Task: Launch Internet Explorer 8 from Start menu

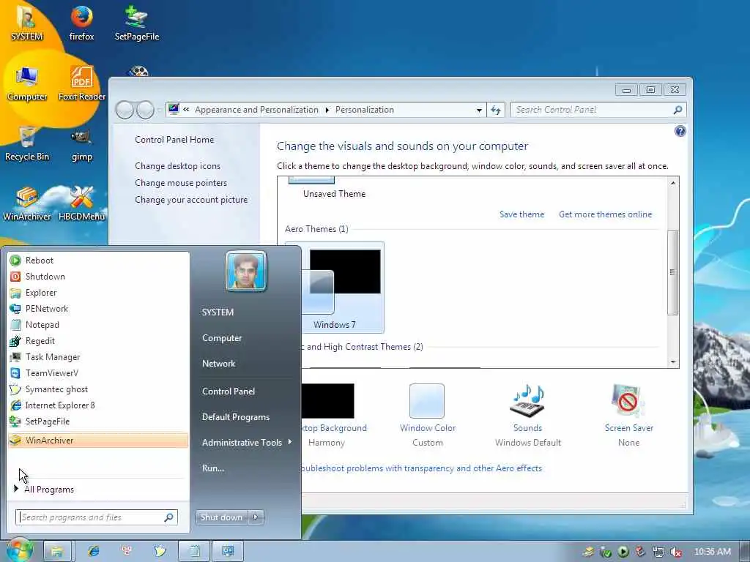Action: click(x=98, y=405)
